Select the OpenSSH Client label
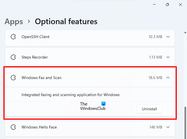 click(35, 37)
